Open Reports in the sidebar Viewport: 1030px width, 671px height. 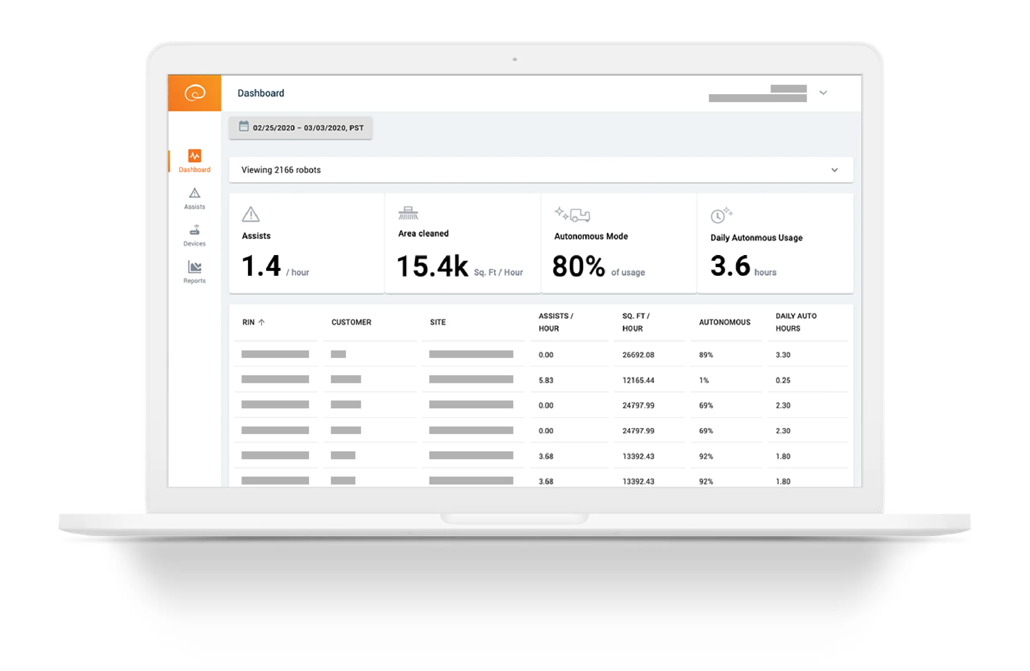click(x=194, y=273)
